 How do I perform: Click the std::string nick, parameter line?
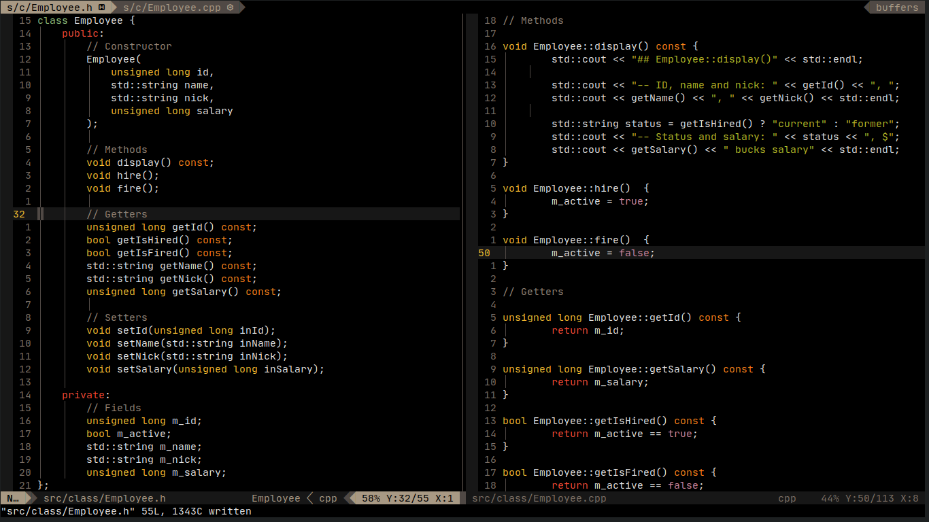tap(163, 98)
